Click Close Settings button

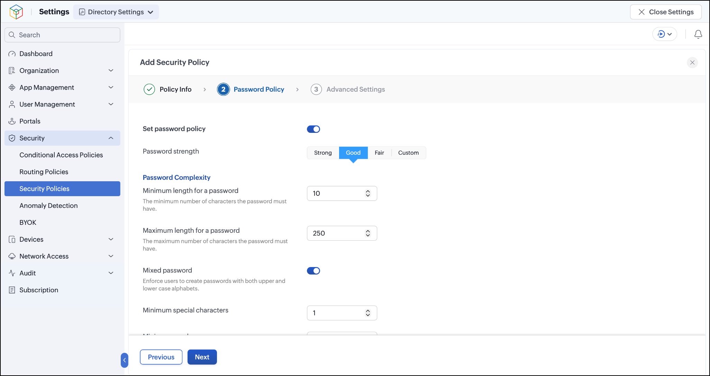tap(666, 12)
